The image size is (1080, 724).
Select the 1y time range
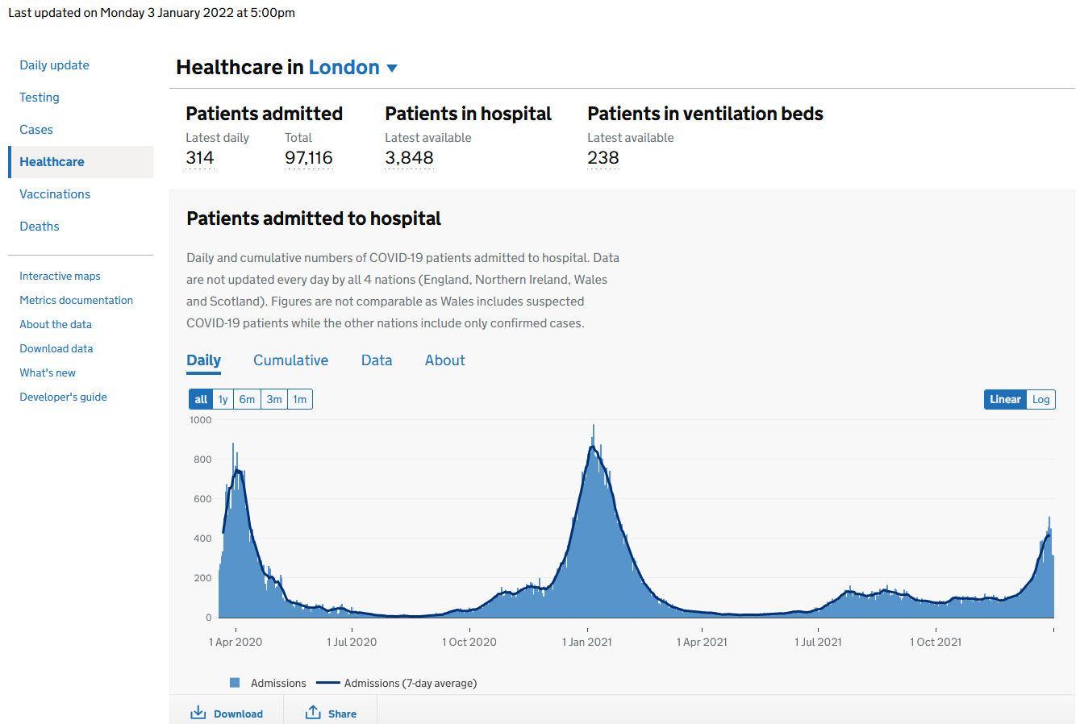coord(223,399)
